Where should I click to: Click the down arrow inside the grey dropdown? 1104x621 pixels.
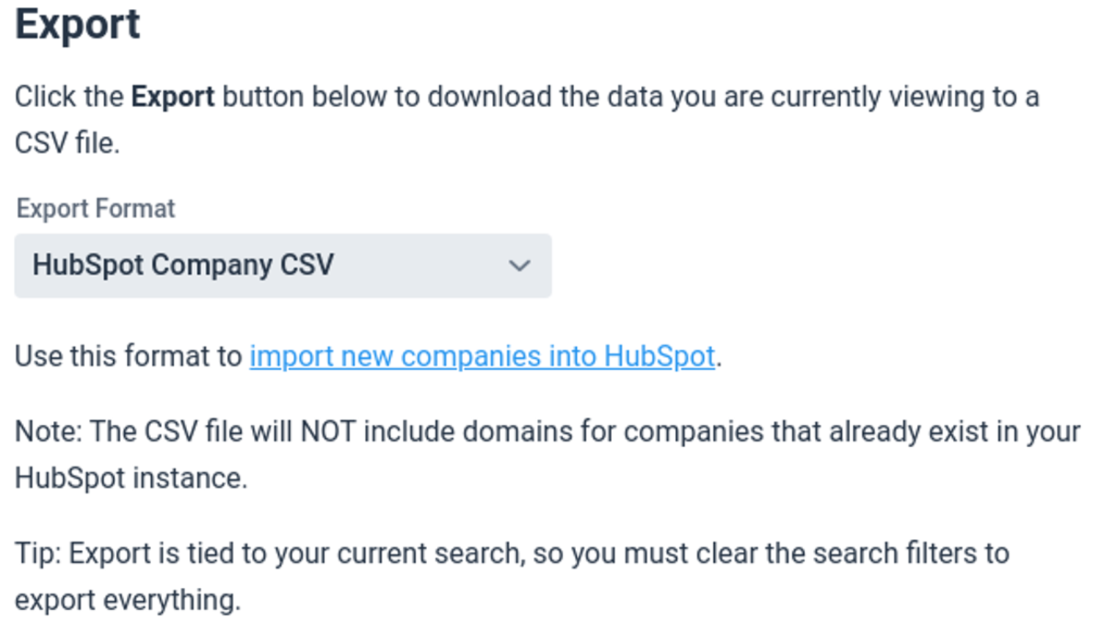(x=520, y=266)
